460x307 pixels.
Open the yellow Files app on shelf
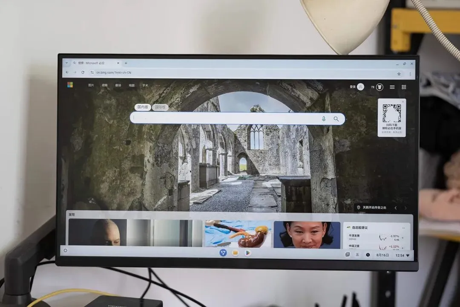(x=235, y=253)
